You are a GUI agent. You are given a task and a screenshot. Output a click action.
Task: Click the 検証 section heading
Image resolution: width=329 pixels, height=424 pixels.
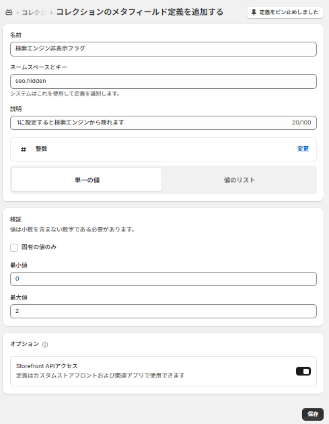[x=15, y=219]
